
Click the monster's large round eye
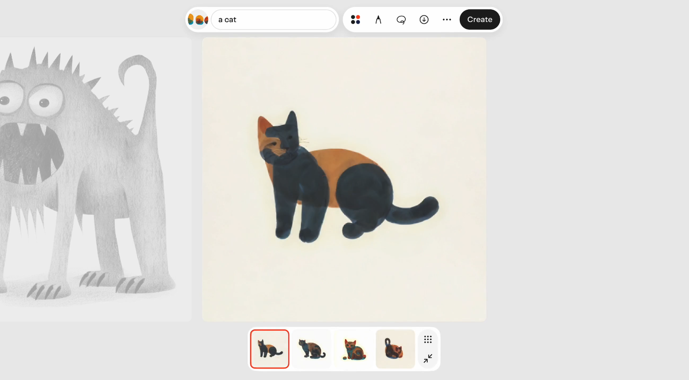44,101
